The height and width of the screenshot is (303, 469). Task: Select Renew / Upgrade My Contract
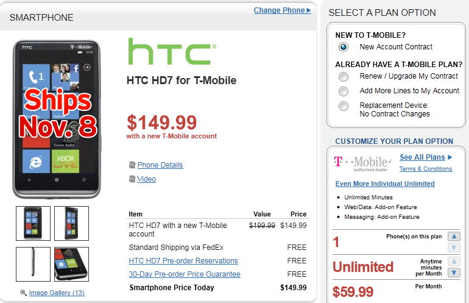[x=344, y=76]
